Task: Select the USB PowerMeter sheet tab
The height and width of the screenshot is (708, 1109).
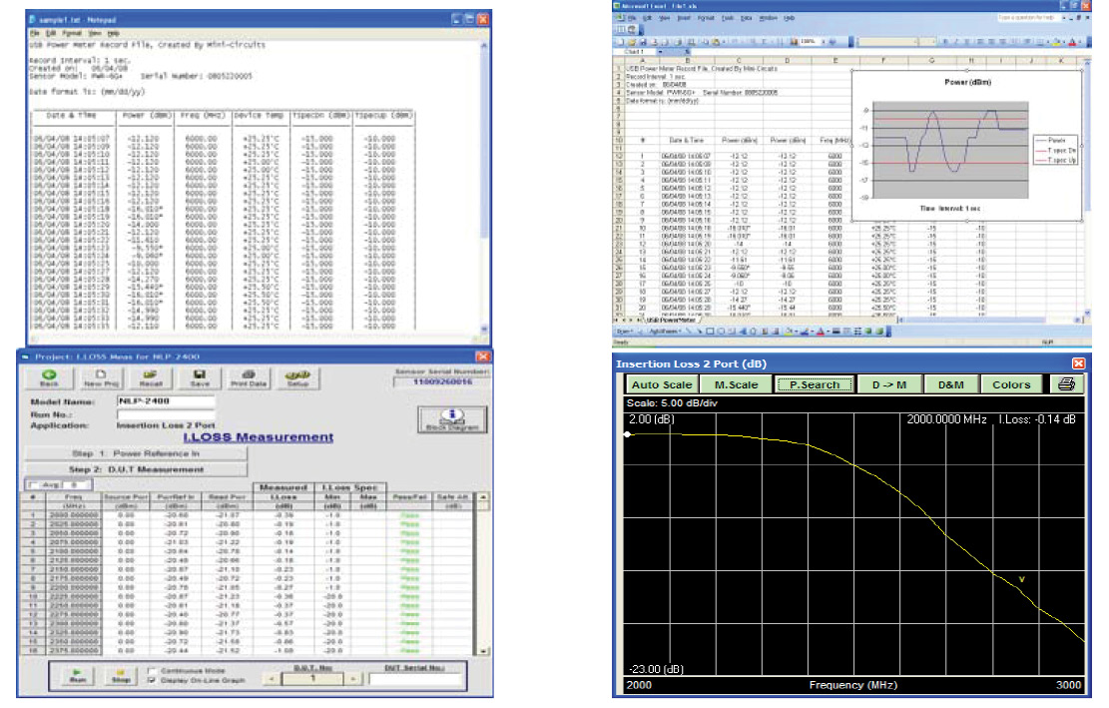Action: coord(670,319)
